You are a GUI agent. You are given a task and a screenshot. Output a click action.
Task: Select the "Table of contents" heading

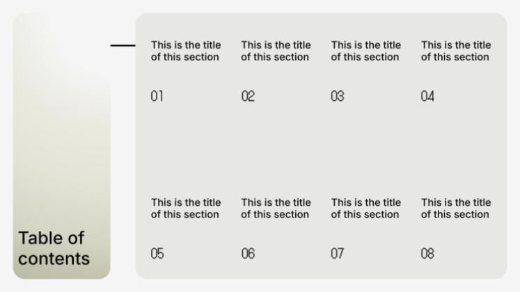[54, 248]
